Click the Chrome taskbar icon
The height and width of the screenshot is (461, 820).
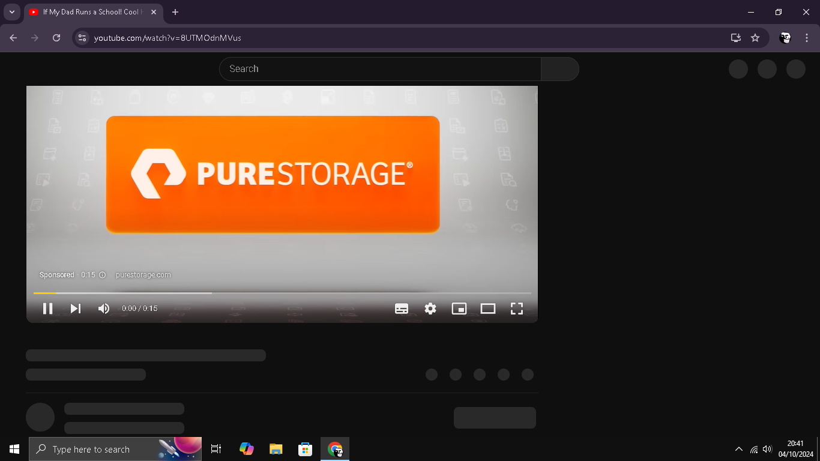335,449
